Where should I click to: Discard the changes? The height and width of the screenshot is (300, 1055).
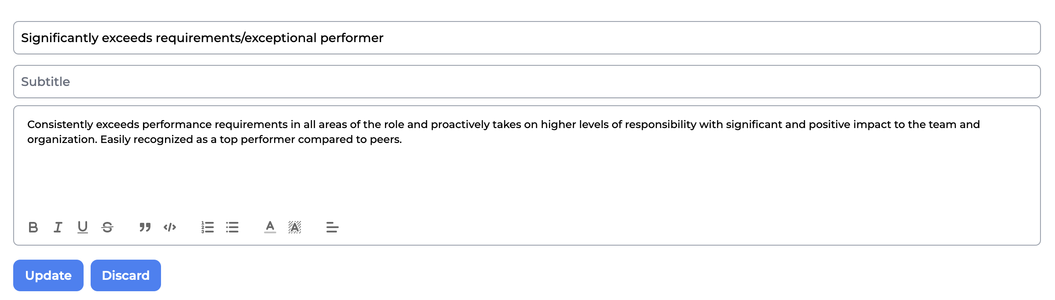coord(126,275)
